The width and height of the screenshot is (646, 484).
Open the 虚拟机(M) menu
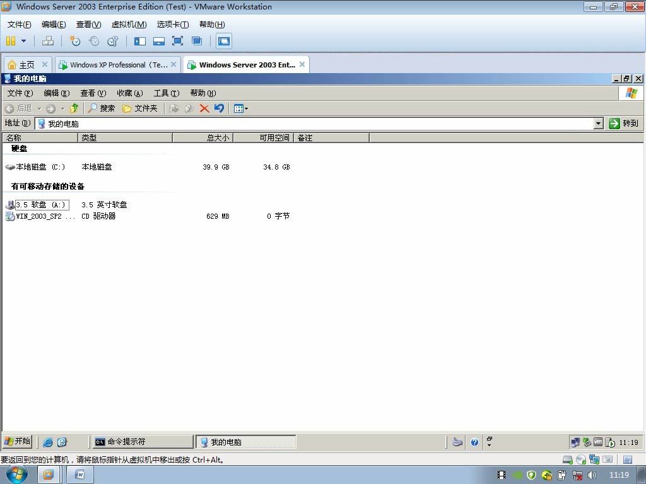129,25
